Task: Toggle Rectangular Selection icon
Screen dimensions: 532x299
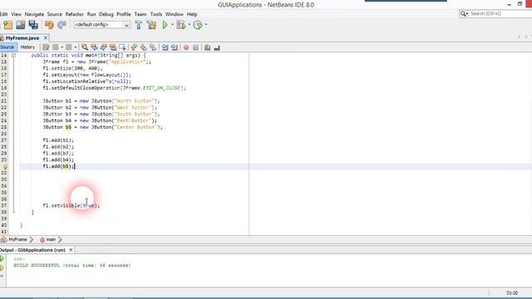Action: click(x=122, y=47)
